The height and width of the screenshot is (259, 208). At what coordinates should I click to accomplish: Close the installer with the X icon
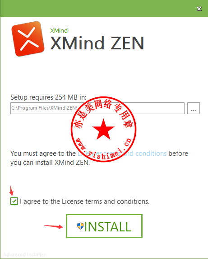199,9
